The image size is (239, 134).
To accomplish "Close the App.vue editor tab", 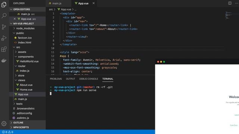I will coord(93,3).
